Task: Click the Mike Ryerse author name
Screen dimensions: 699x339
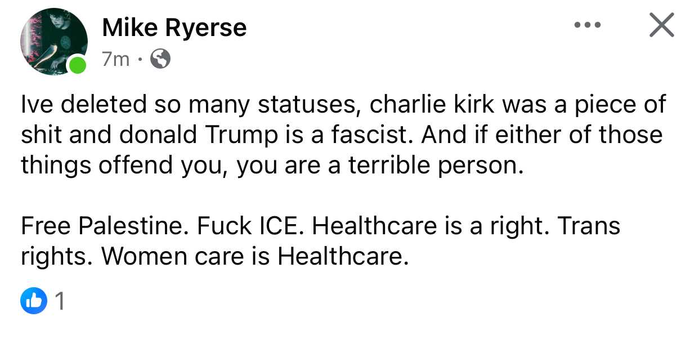Action: tap(174, 28)
